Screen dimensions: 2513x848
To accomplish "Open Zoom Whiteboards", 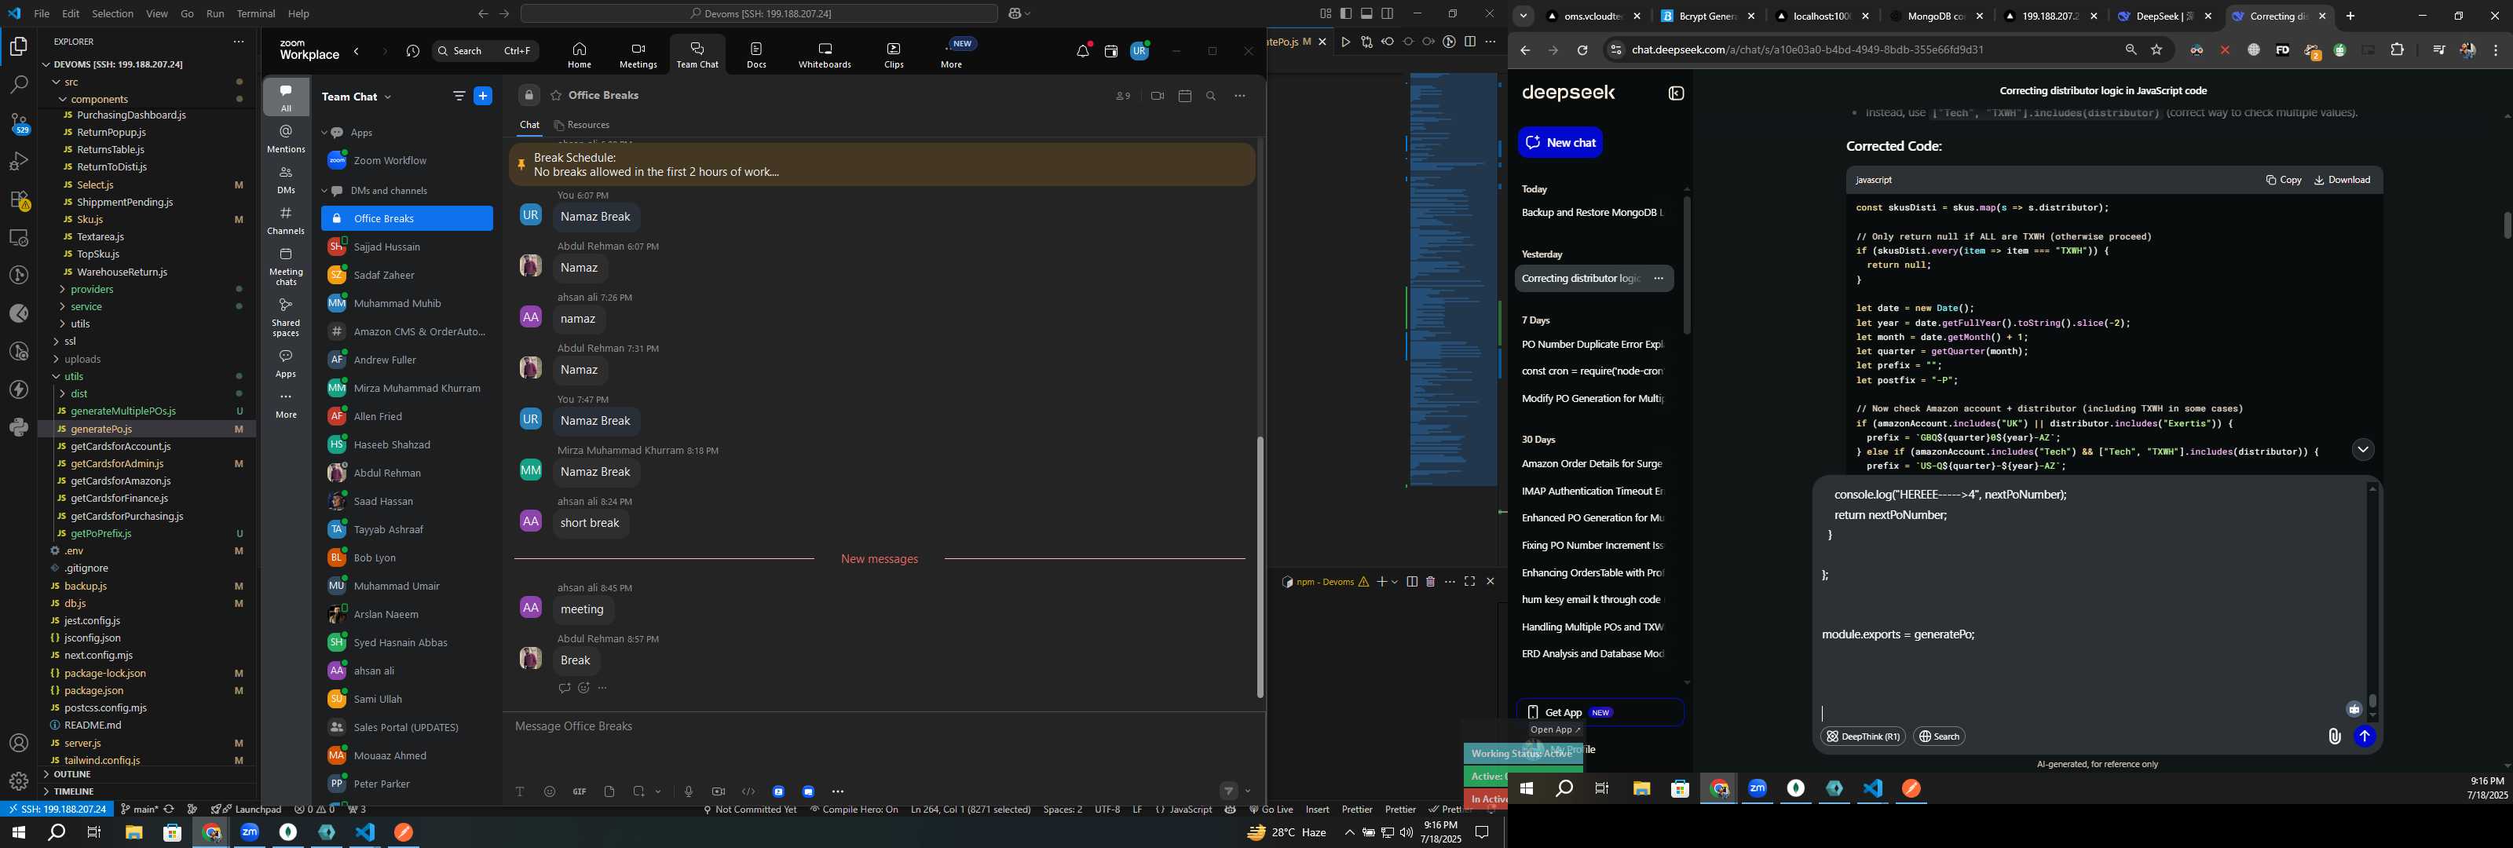I will click(x=825, y=56).
